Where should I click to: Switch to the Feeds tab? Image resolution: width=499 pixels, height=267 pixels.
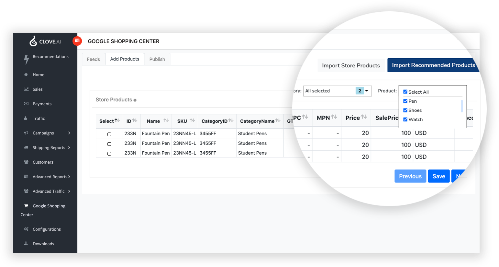pyautogui.click(x=94, y=59)
